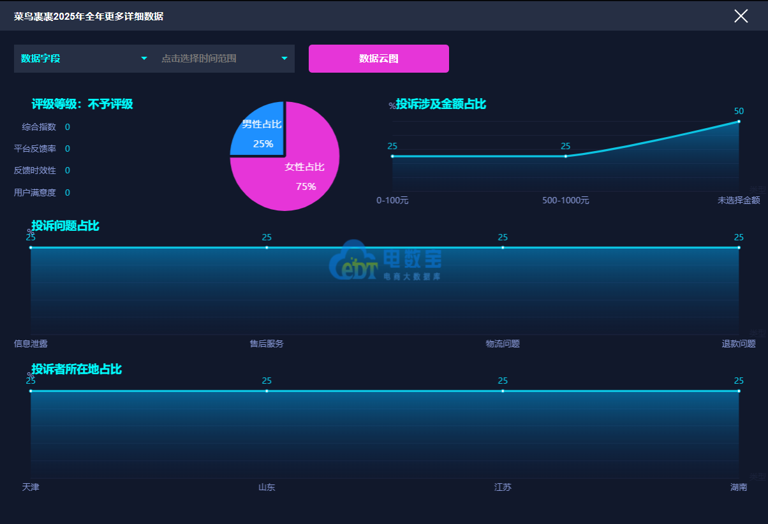Click the data point above 物流问题

click(x=503, y=247)
